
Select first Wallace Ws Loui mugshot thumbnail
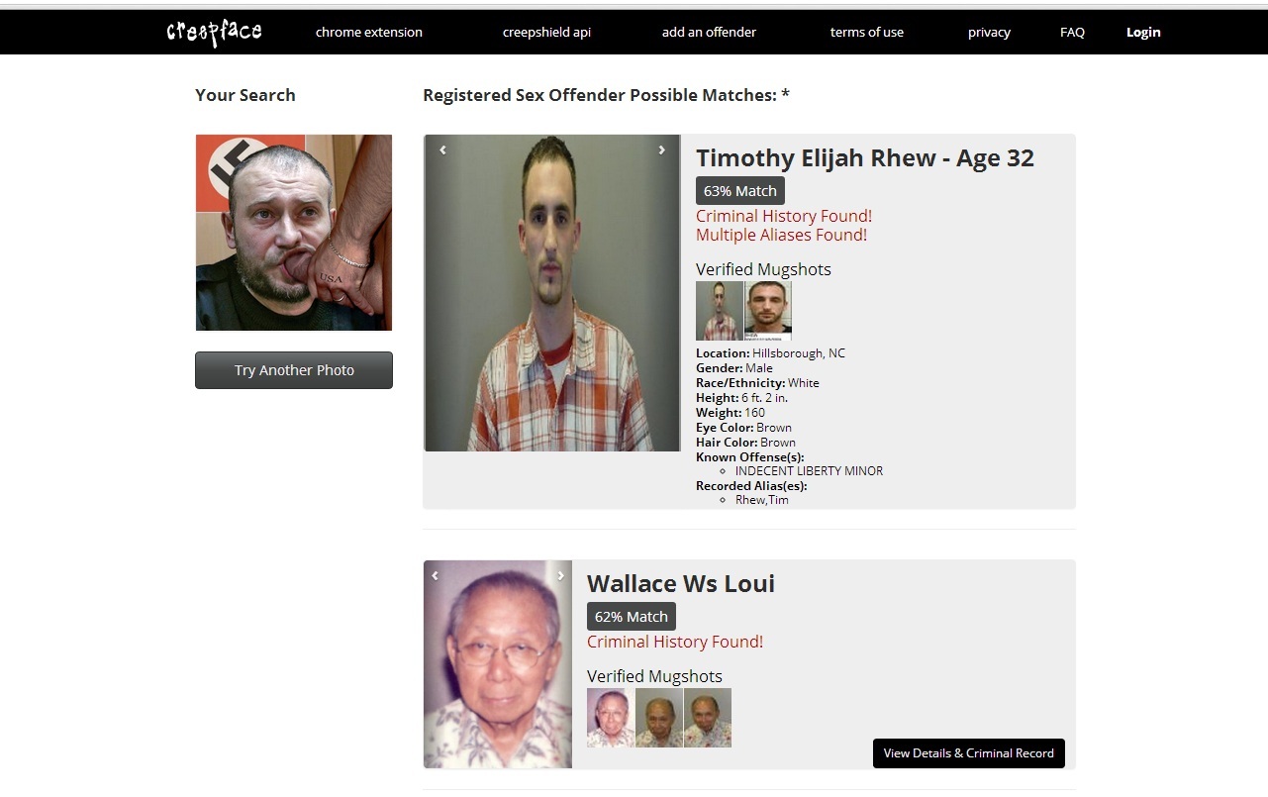coord(610,718)
